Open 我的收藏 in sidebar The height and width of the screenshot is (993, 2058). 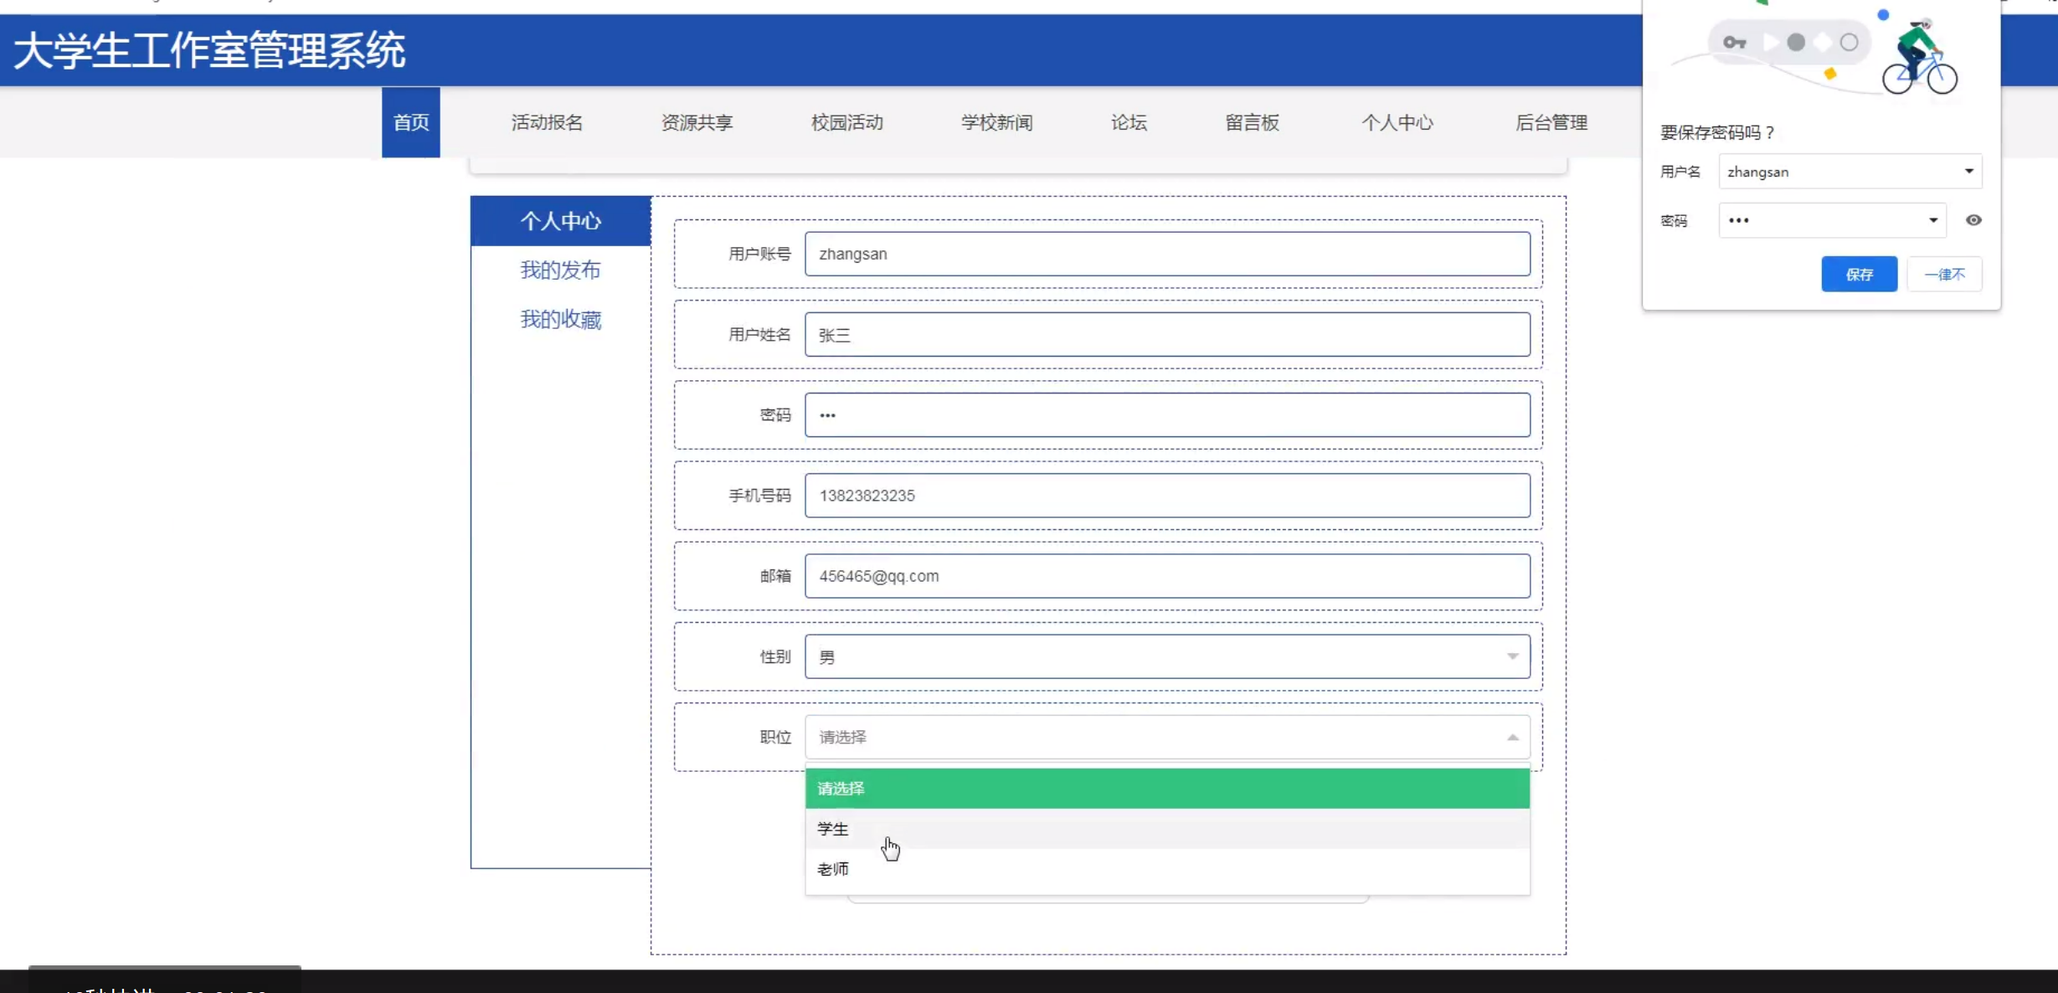coord(560,319)
